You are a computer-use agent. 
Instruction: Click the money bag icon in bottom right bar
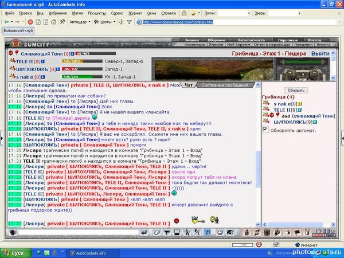coord(247,232)
